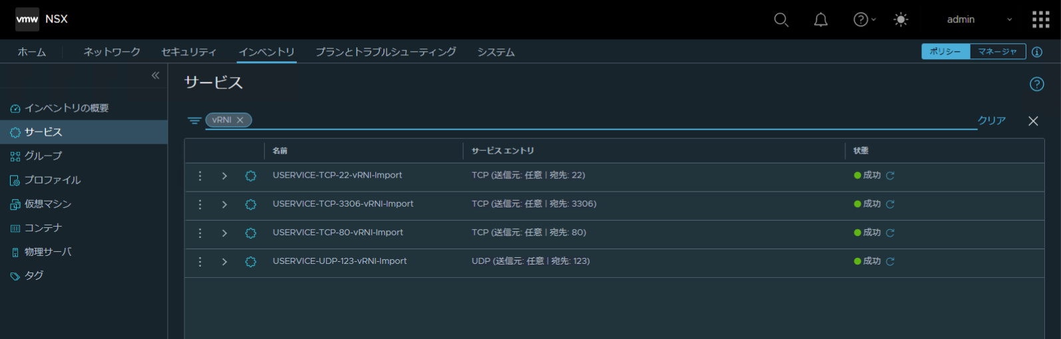1061x339 pixels.
Task: Select グループ in the sidebar
Action: pyautogui.click(x=43, y=156)
